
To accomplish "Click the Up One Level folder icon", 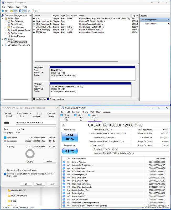I will (x=12, y=11).
